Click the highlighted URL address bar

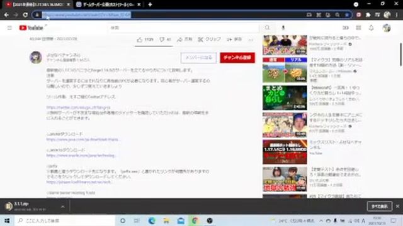coord(86,15)
